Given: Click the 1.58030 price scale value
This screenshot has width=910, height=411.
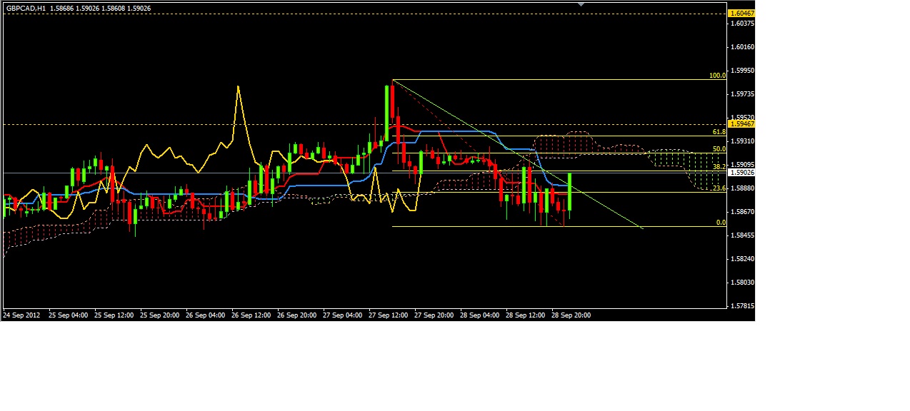Looking at the screenshot, I should tap(744, 283).
